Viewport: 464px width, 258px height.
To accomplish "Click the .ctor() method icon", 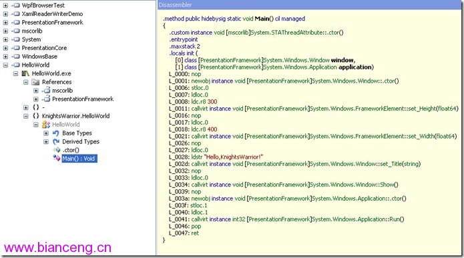I will coord(57,150).
